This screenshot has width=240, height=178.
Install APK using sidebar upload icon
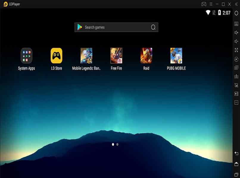(236, 76)
